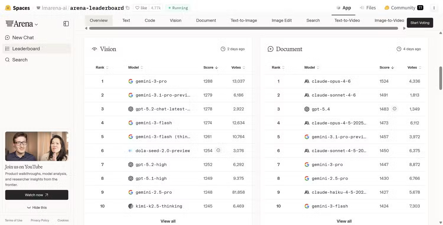The width and height of the screenshot is (443, 225).
Task: Sort Vision table by Votes
Action: pyautogui.click(x=238, y=67)
